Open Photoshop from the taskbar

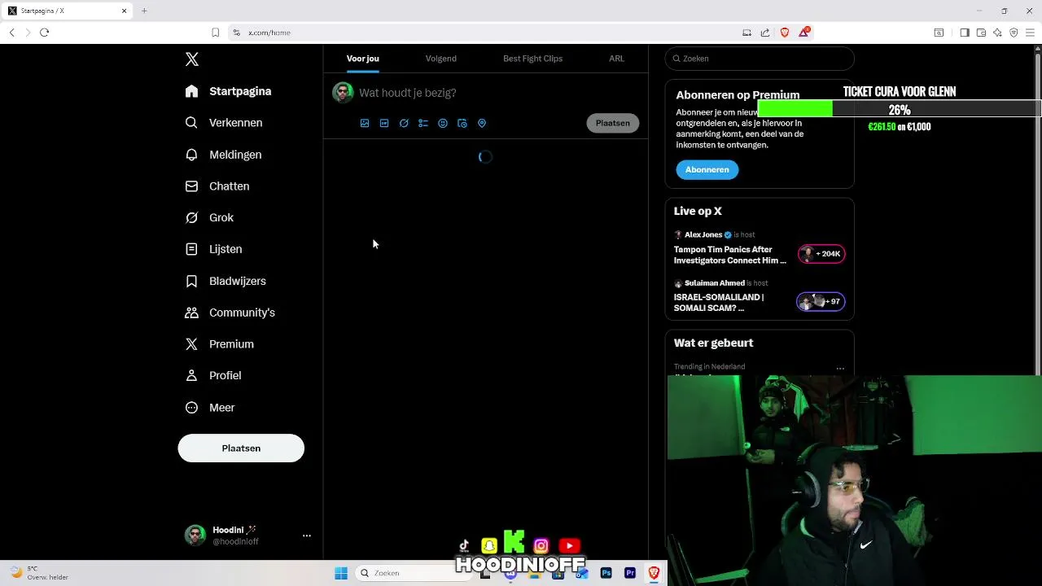tap(606, 573)
